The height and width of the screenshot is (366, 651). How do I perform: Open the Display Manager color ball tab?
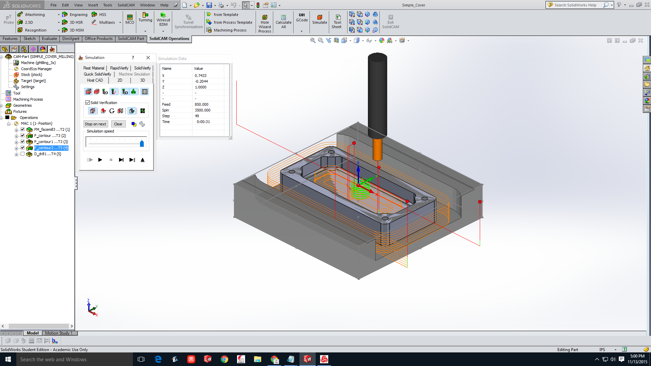pyautogui.click(x=42, y=49)
